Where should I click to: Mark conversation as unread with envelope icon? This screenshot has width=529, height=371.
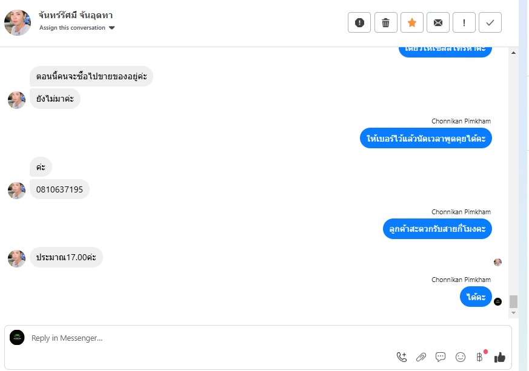click(438, 22)
